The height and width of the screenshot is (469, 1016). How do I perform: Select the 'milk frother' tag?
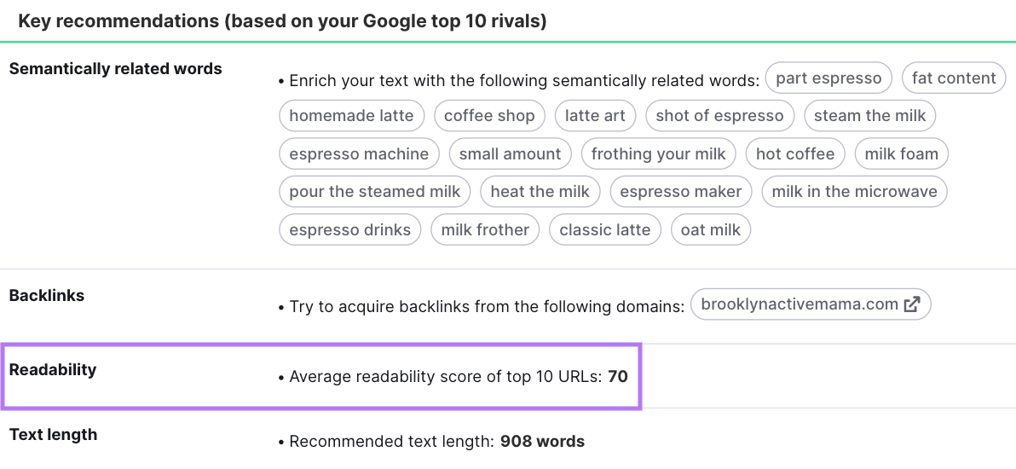[x=485, y=230]
